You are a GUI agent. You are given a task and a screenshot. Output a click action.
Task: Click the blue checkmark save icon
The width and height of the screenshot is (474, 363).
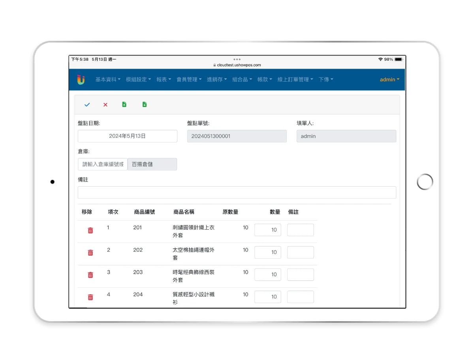(87, 105)
